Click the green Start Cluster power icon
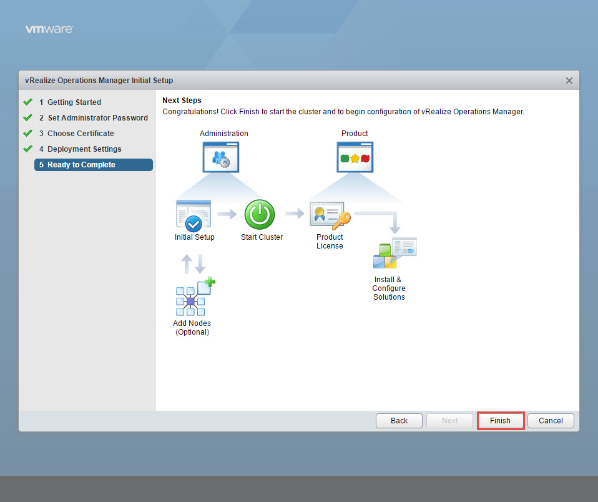The height and width of the screenshot is (502, 598). point(259,215)
